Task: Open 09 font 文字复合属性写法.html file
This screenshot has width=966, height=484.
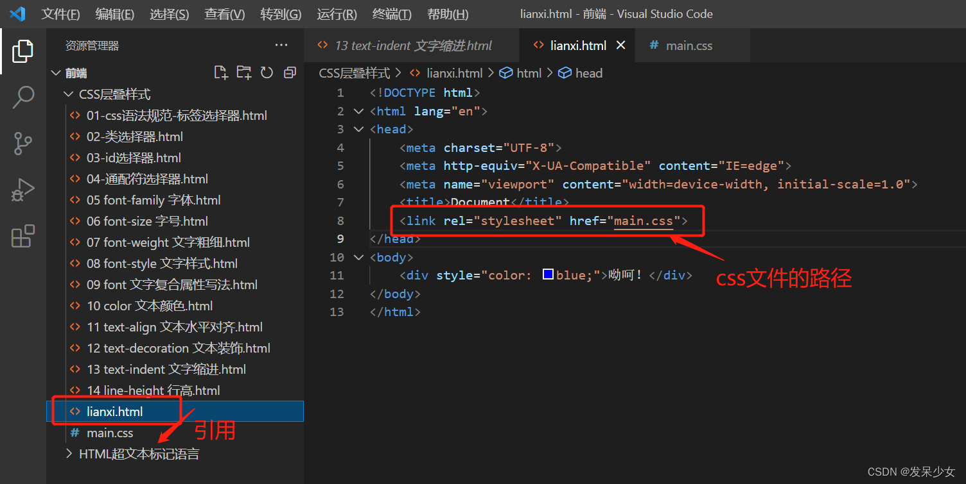Action: coord(172,285)
